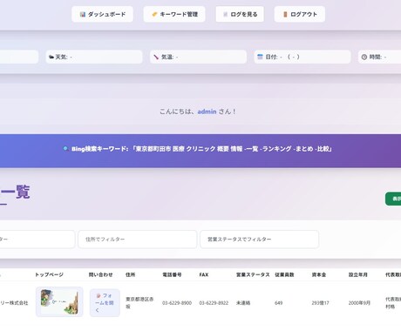Click the calendar date icon
Viewport: 401px width, 331px height.
[260, 57]
